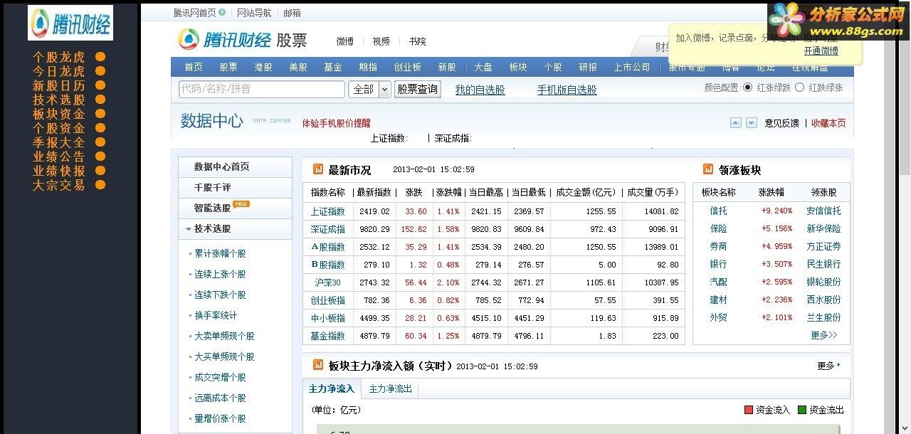Click the red 资金流入 legend swatch

click(749, 410)
